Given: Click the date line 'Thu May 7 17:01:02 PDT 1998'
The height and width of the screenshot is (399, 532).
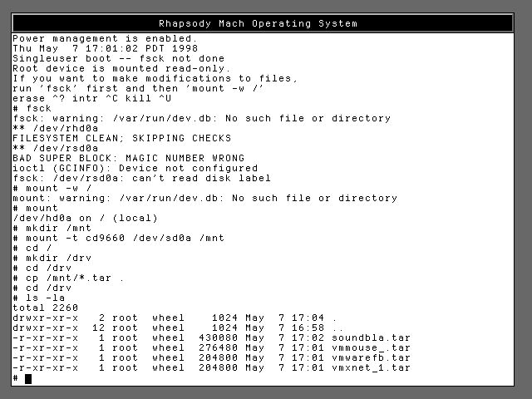Looking at the screenshot, I should tap(106, 48).
